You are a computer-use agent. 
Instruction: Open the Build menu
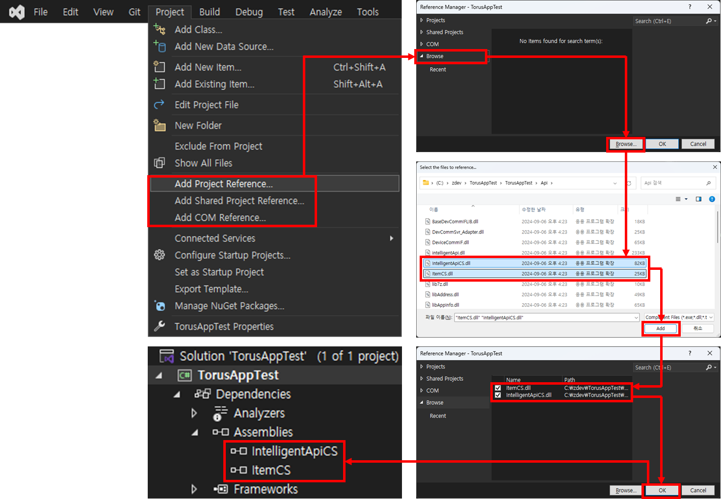[x=210, y=12]
